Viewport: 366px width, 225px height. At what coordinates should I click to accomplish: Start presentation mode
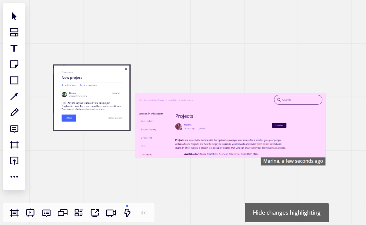(x=30, y=213)
